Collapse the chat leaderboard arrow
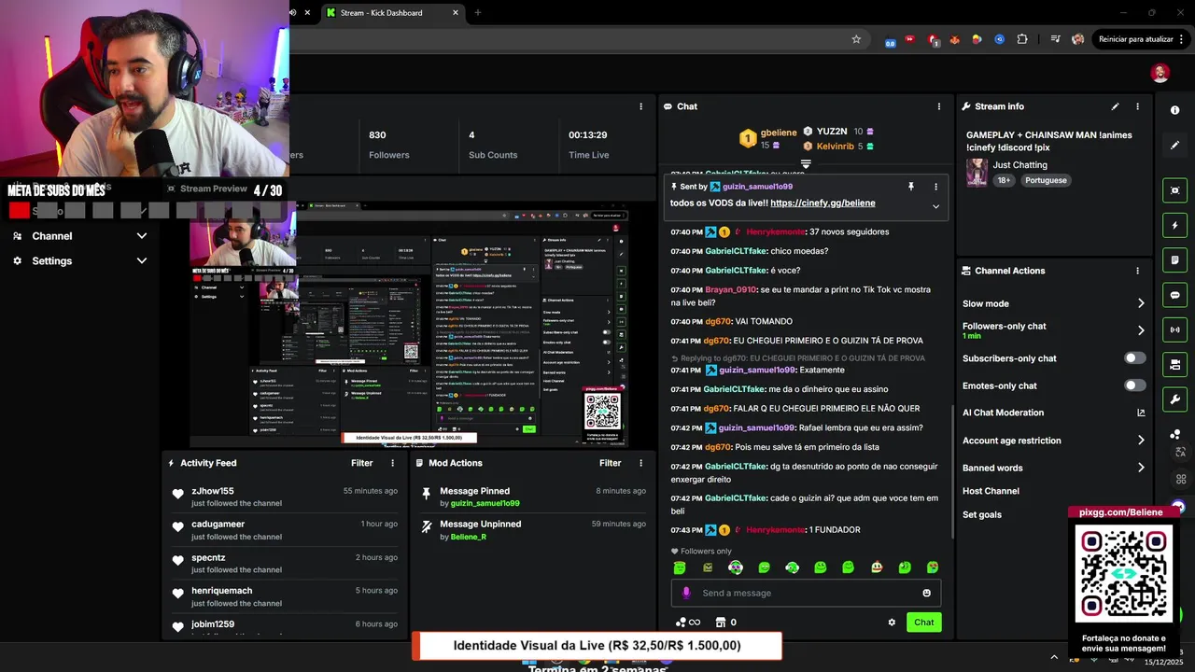The image size is (1195, 672). click(806, 164)
